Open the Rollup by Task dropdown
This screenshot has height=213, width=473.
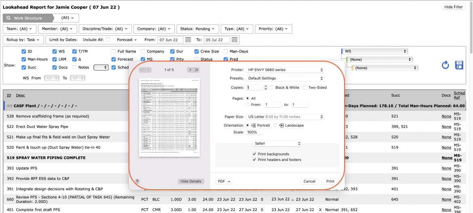coord(23,40)
